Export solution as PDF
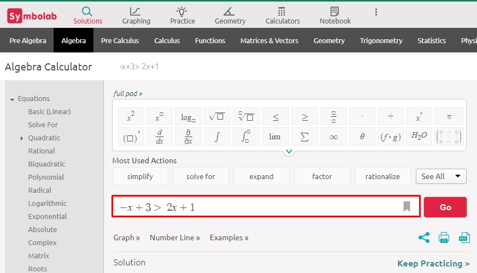The width and height of the screenshot is (477, 273). pos(464,238)
